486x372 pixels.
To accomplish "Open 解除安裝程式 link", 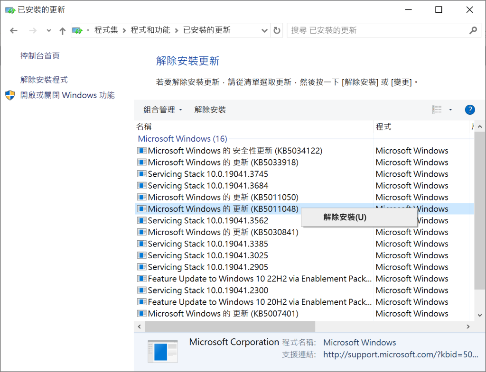I will [x=44, y=80].
